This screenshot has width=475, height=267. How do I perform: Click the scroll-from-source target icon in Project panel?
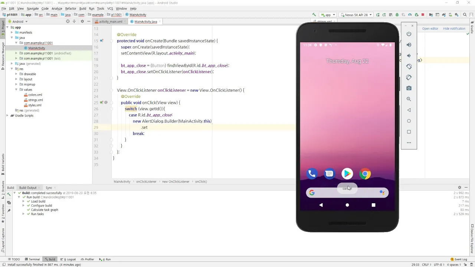pos(68,22)
